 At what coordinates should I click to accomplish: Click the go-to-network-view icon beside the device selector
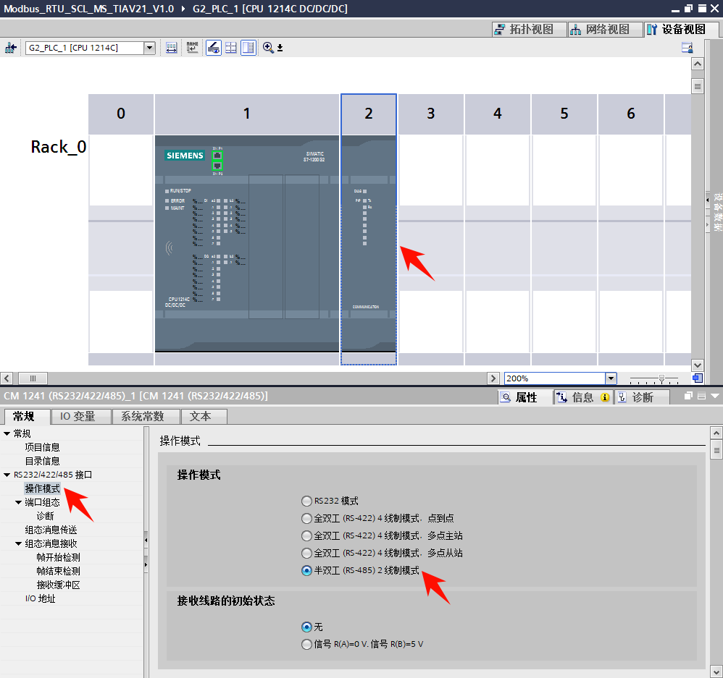pos(10,48)
